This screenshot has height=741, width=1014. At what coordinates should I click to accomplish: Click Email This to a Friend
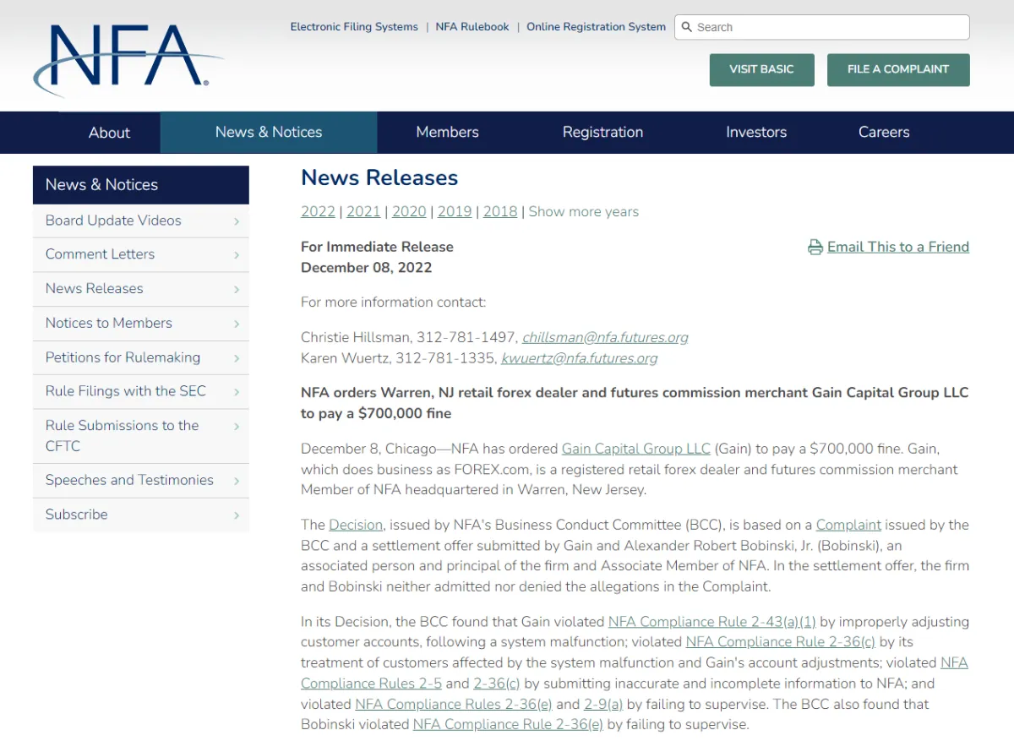[898, 248]
